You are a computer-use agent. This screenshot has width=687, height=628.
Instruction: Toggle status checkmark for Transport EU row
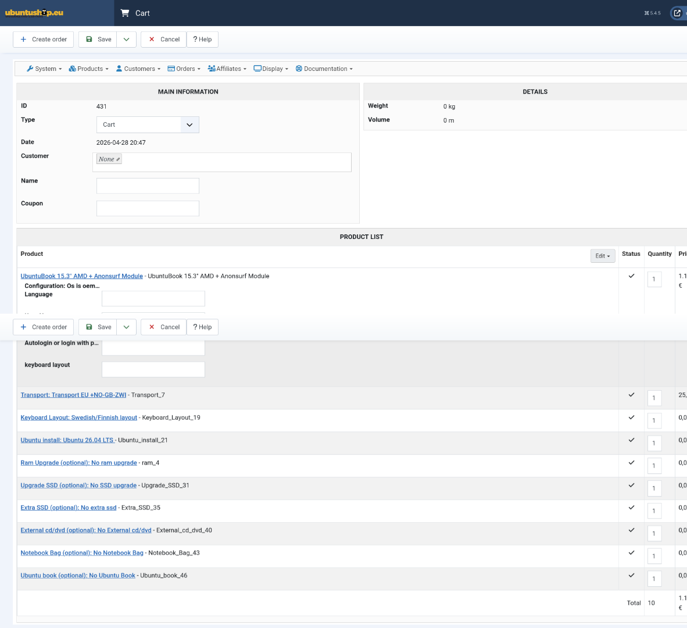click(631, 395)
